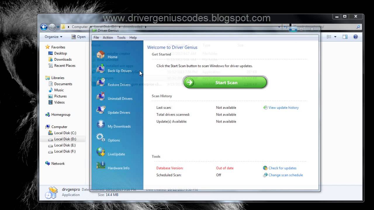Click the Change scan schedule link
This screenshot has width=374, height=210.
(283, 175)
